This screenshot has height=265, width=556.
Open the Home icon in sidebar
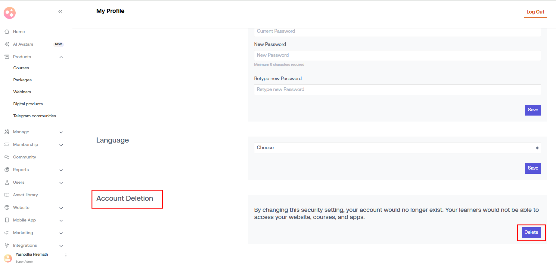[x=7, y=32]
